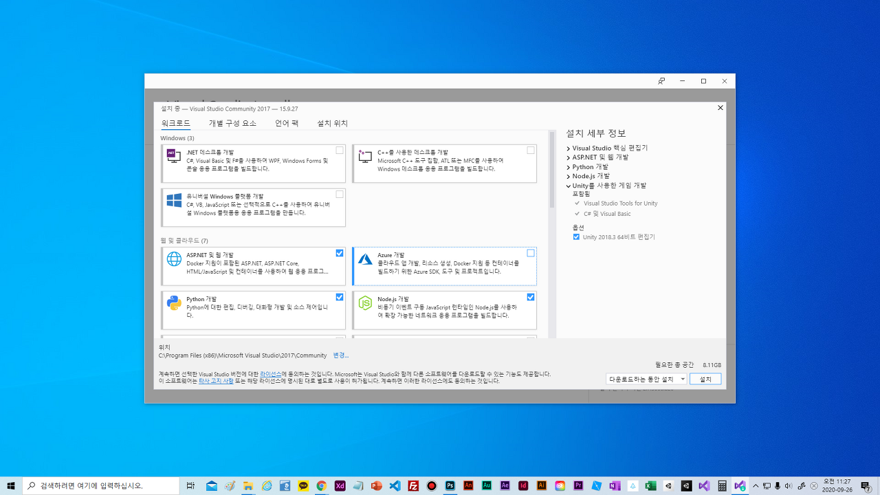Close the workload selection dialog

[x=720, y=108]
